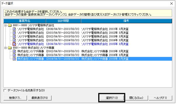This screenshot has width=176, height=104.
Task: Collapse the 株式会社ソリマチ商事 folder tree
Action: pyautogui.click(x=5, y=48)
